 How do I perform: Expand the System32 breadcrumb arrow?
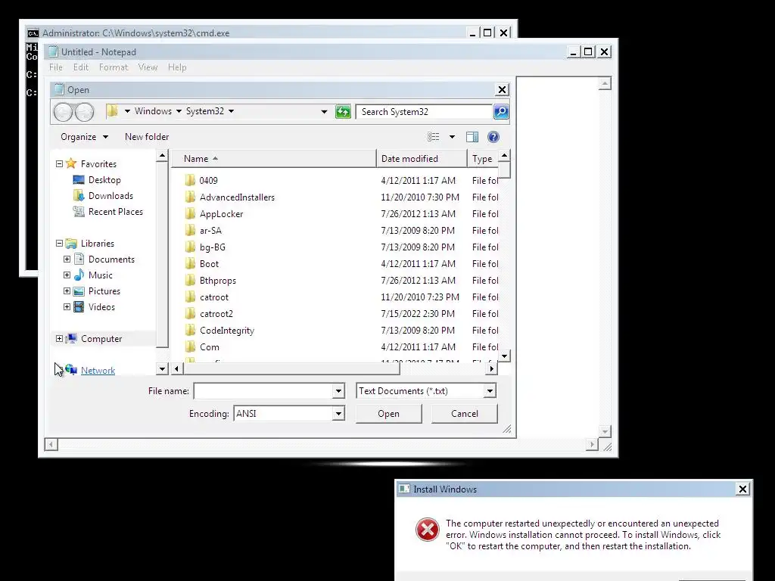[x=231, y=111]
